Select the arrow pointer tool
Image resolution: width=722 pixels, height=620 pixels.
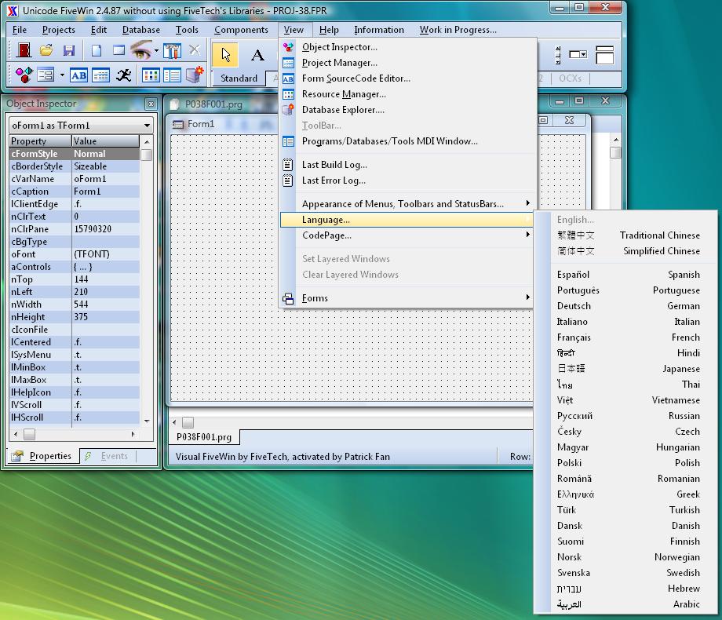(225, 55)
